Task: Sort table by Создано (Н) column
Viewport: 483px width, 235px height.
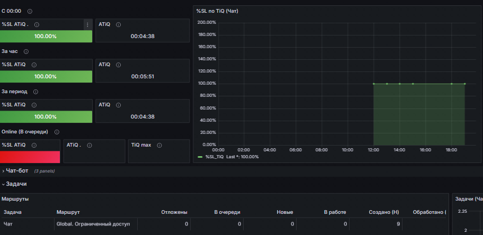Action: [384, 212]
